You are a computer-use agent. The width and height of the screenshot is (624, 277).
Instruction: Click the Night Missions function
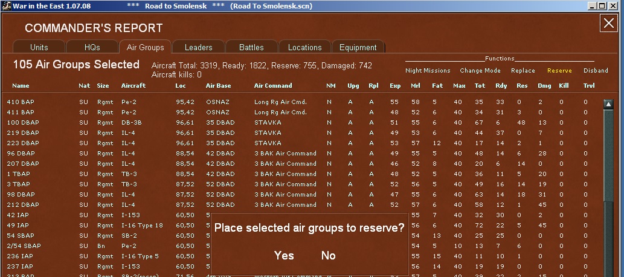[x=428, y=71]
